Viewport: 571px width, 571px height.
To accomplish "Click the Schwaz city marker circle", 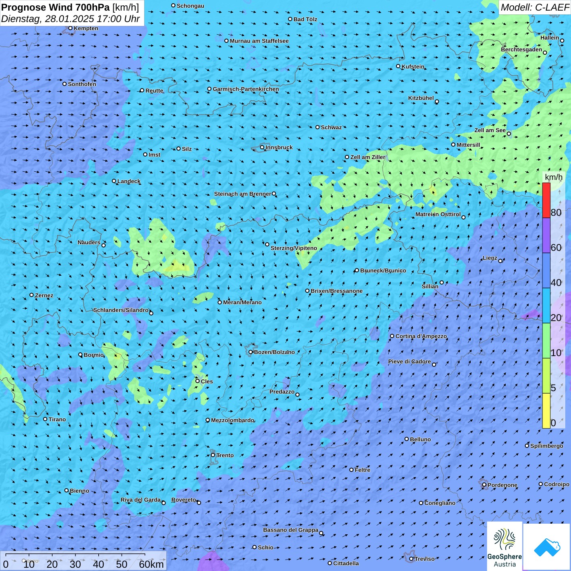I will point(318,127).
